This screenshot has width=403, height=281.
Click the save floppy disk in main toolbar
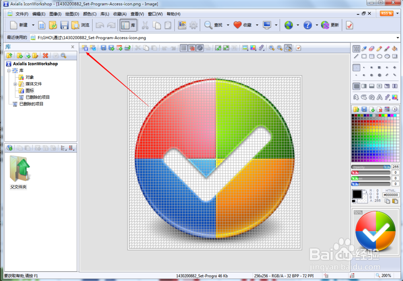[64, 25]
